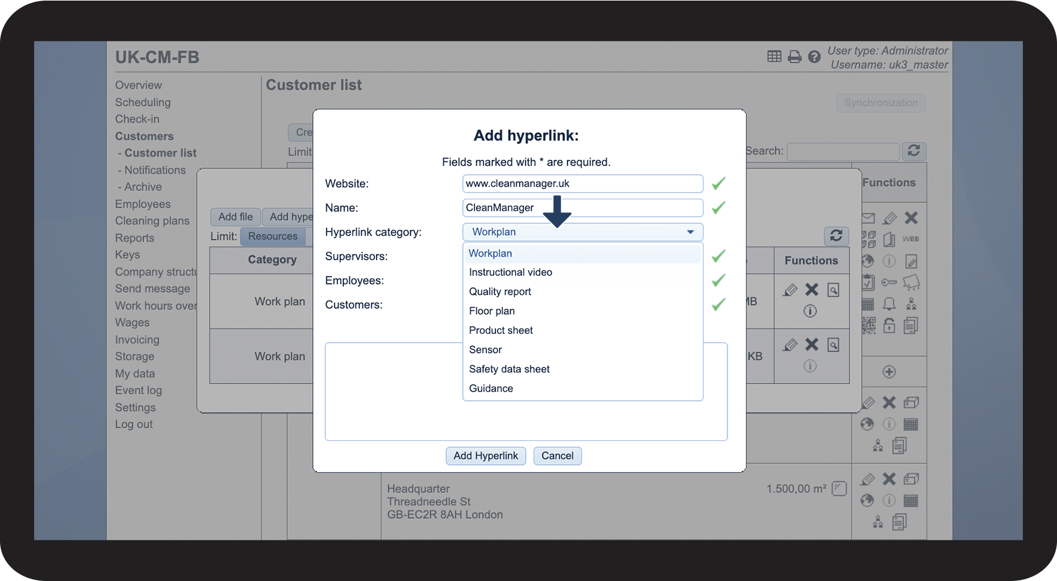Click the note-with-pencil icon below WEB

[x=911, y=261]
